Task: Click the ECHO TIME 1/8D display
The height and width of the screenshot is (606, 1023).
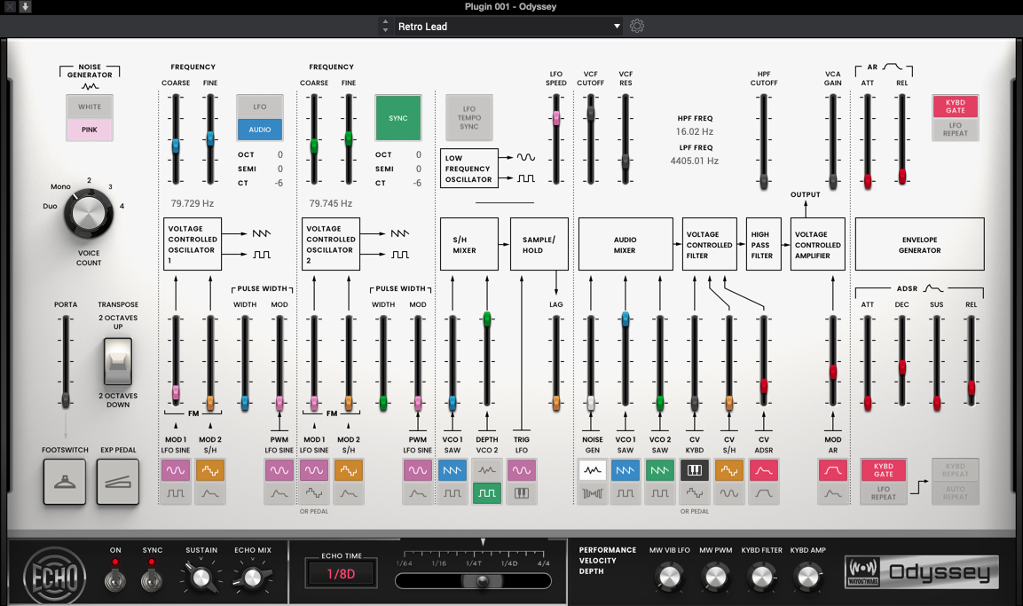Action: [340, 573]
